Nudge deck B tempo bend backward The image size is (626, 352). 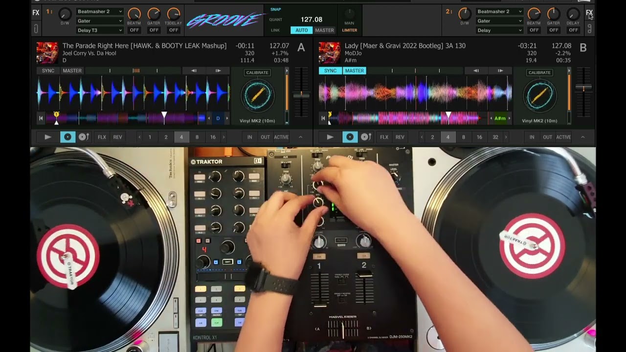tap(476, 70)
